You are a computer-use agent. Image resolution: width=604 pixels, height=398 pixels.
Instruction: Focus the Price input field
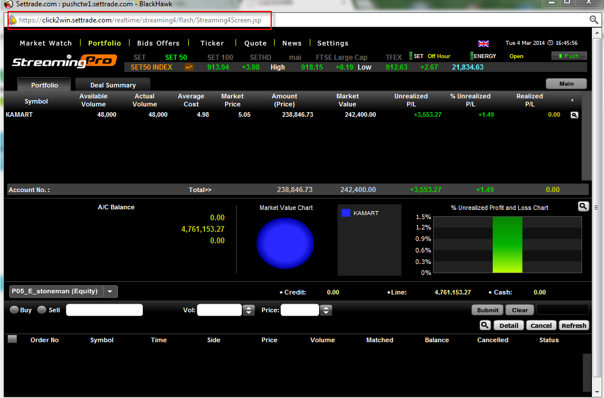[300, 310]
